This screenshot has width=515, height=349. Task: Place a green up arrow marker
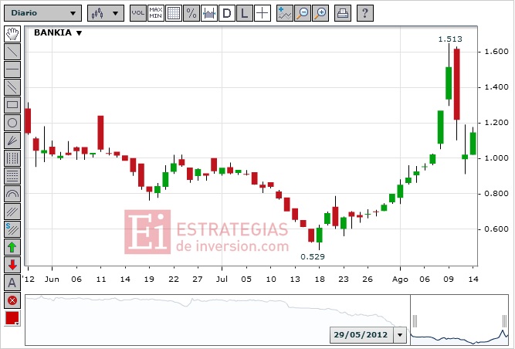pos(12,247)
